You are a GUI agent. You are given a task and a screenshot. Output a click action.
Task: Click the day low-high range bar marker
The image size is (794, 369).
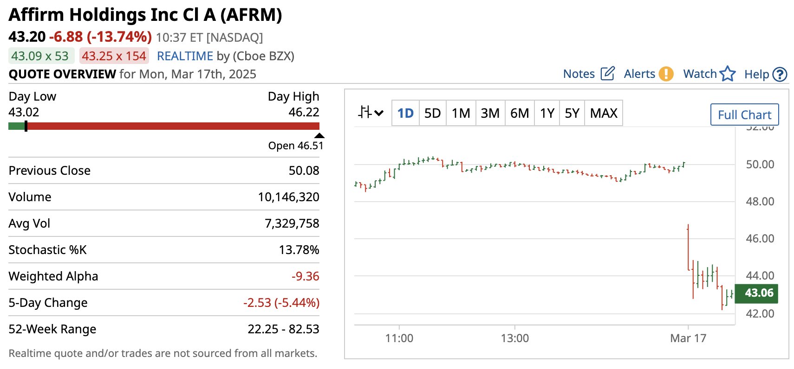tap(26, 126)
